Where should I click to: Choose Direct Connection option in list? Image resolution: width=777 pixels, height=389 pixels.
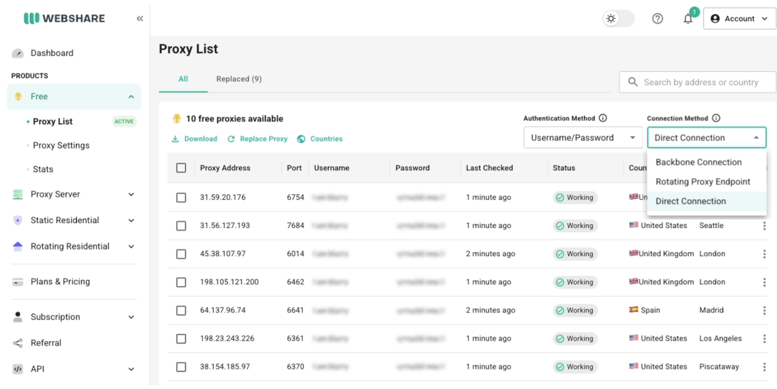click(x=707, y=202)
